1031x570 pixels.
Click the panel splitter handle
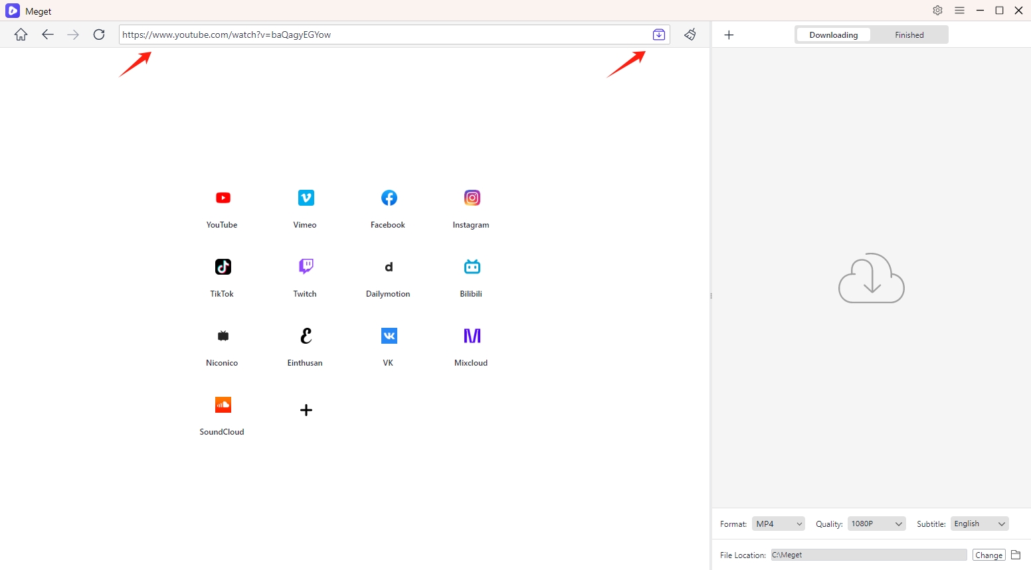pos(711,296)
